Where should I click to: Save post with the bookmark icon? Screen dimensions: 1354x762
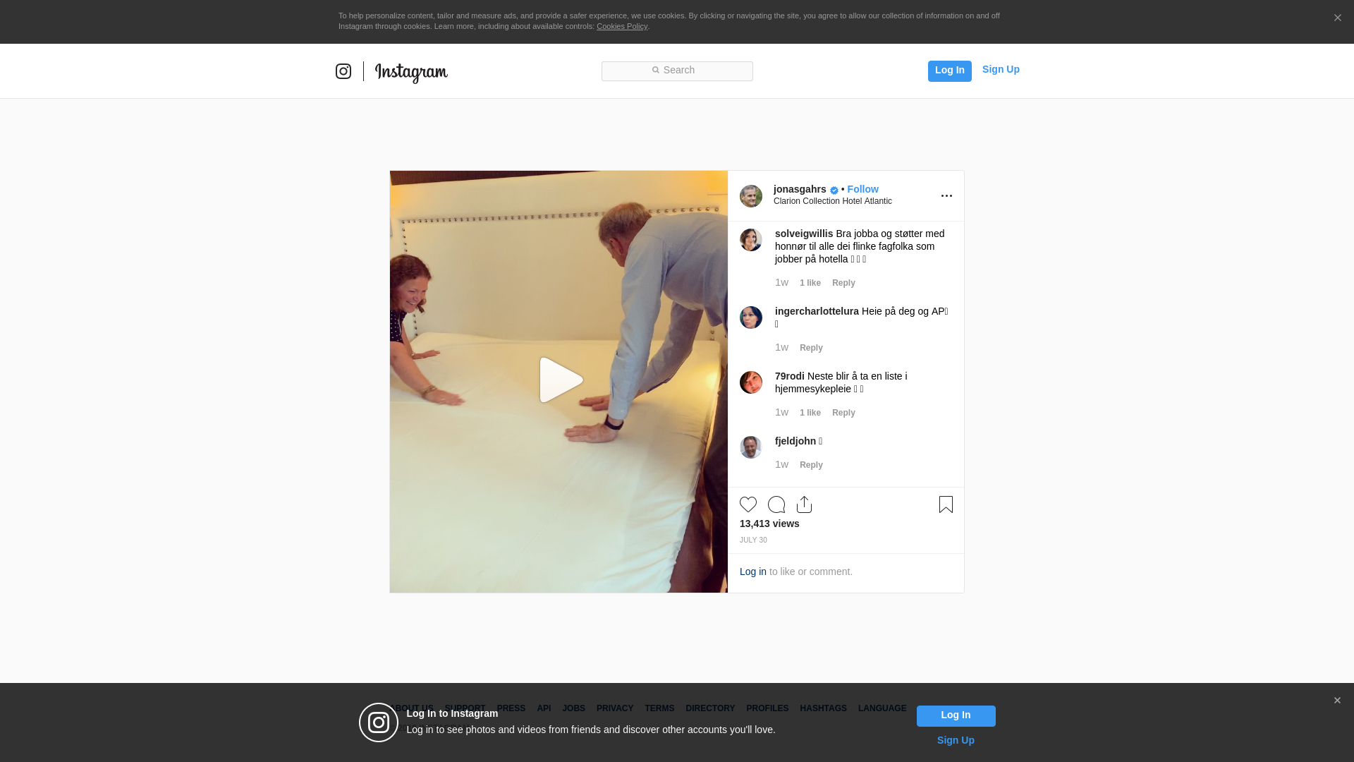[x=946, y=504]
